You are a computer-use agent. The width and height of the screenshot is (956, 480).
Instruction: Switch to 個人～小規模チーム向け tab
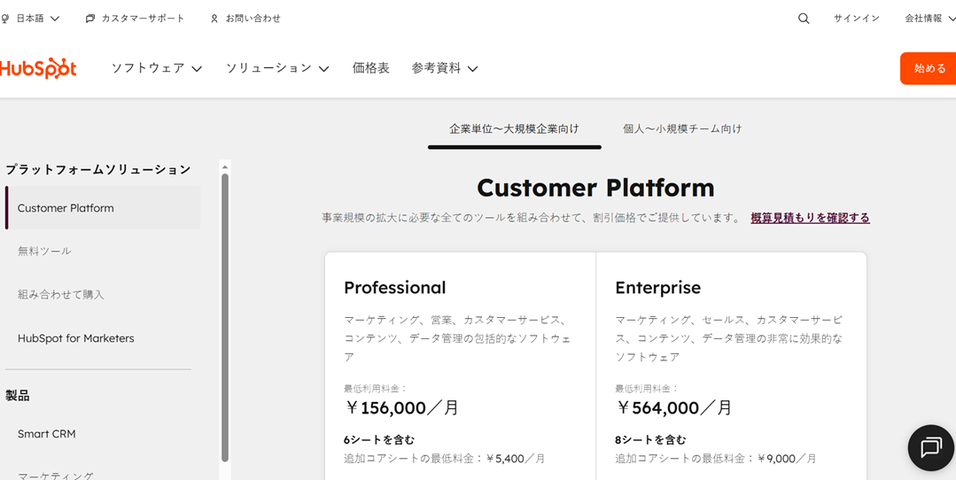[x=682, y=128]
